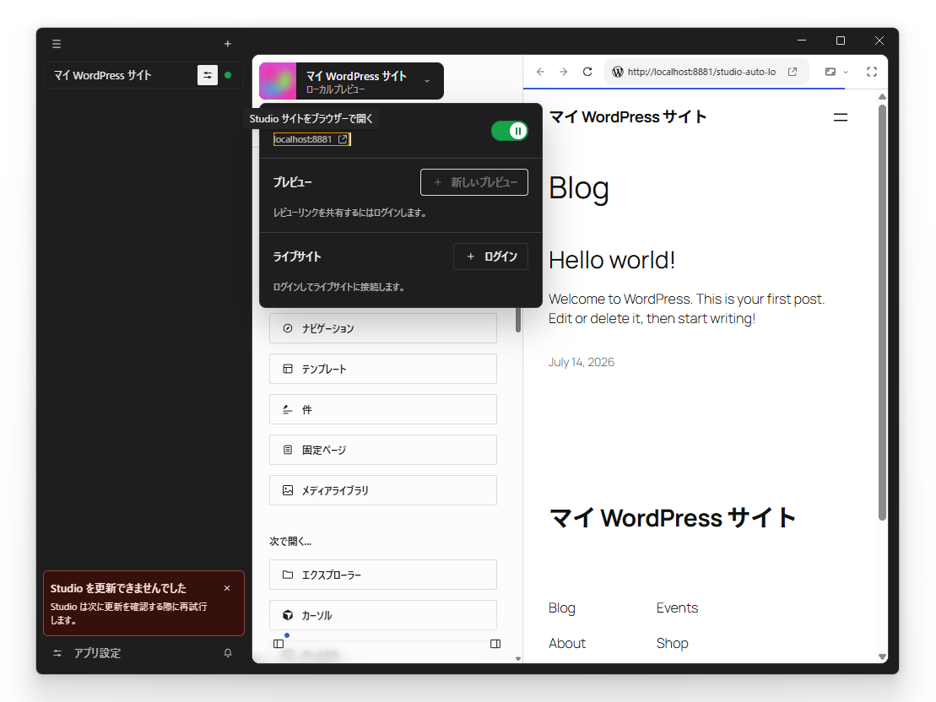Open the 件 item
The image size is (936, 702).
(382, 409)
